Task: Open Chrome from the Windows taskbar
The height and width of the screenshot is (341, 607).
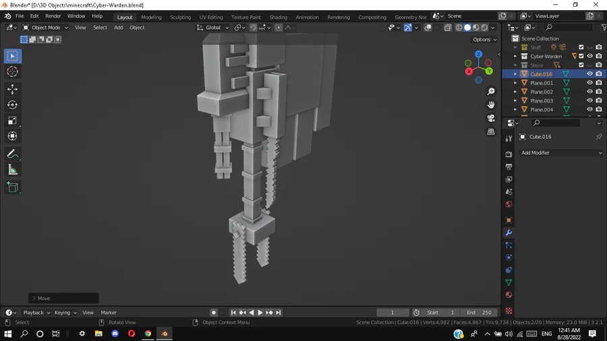Action: pos(148,334)
